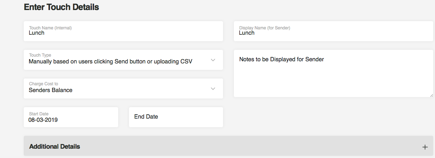
Task: Click the 'Touch Name (Internal)' label
Action: click(x=50, y=28)
